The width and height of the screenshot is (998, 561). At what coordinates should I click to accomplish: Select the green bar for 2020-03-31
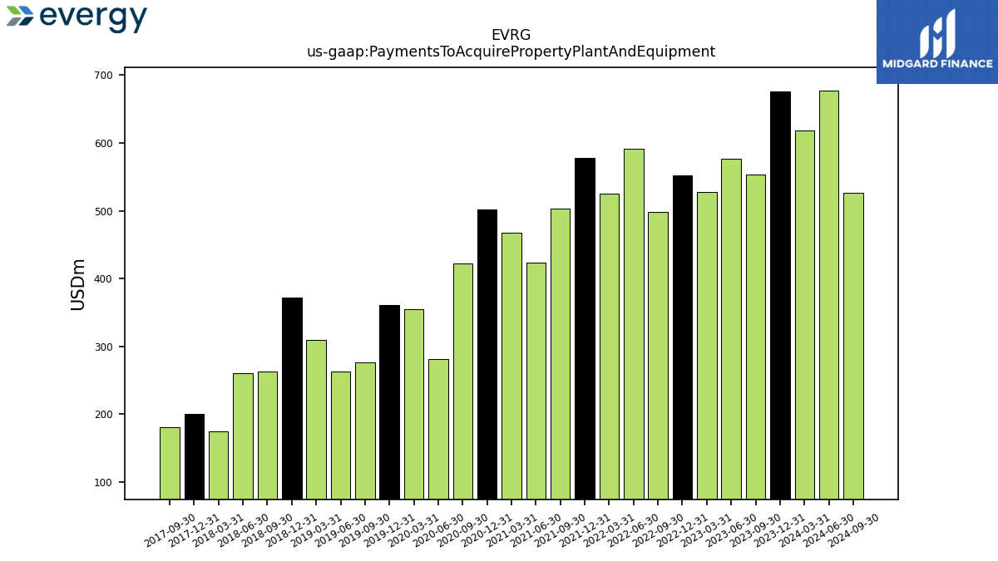[x=413, y=404]
